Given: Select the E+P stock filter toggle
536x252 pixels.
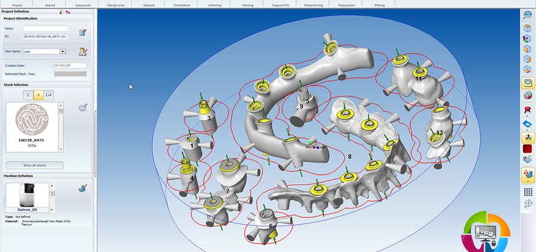Looking at the screenshot, I should coord(49,95).
